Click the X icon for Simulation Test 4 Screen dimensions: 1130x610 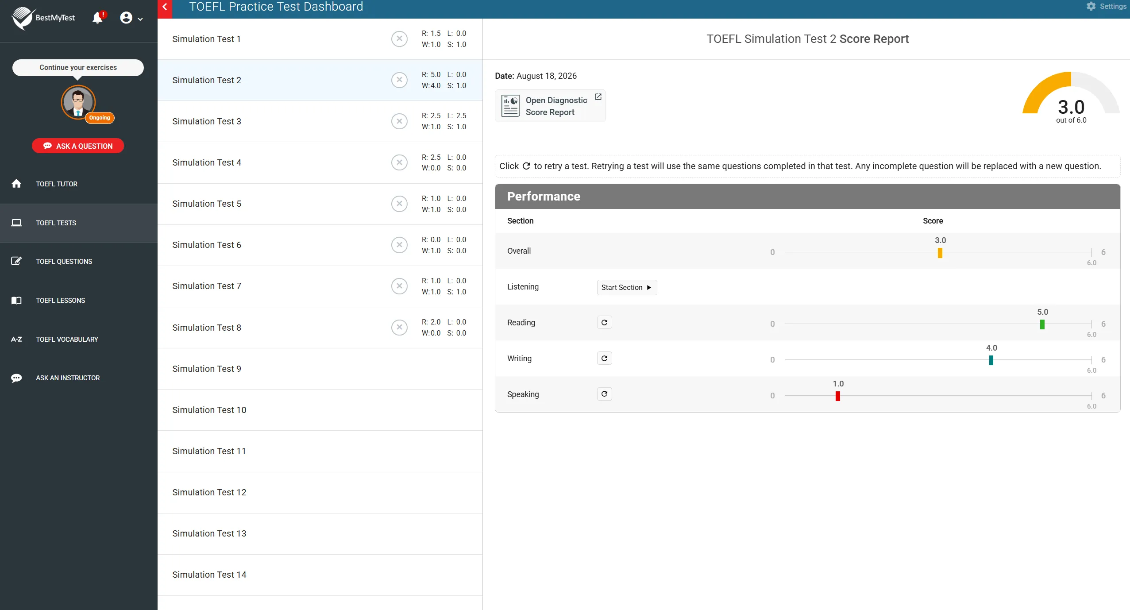click(x=399, y=162)
